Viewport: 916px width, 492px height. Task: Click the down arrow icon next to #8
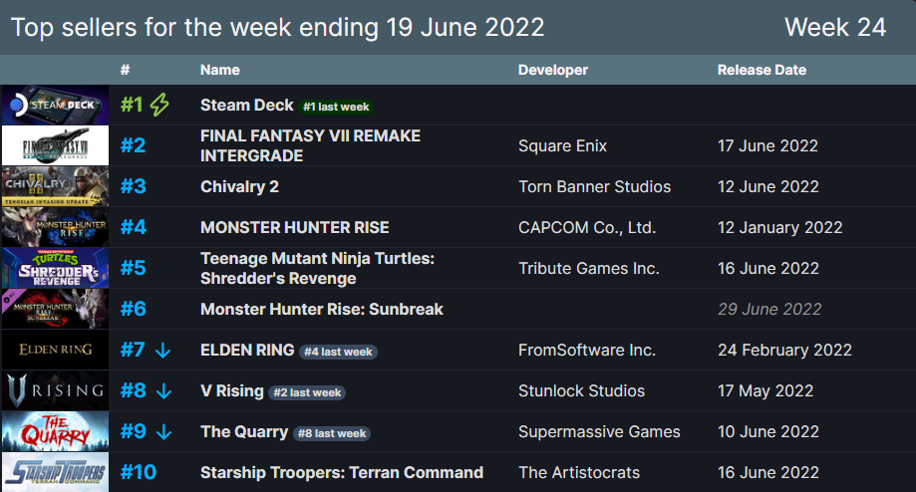click(x=164, y=391)
